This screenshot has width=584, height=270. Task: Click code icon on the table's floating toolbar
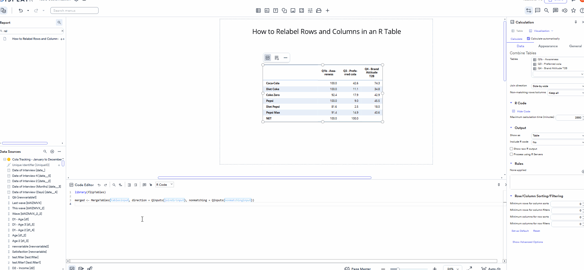pos(268,58)
